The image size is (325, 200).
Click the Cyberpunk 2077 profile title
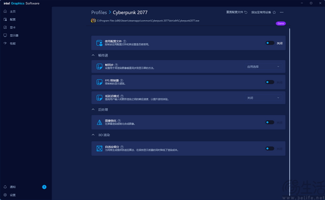pyautogui.click(x=130, y=13)
